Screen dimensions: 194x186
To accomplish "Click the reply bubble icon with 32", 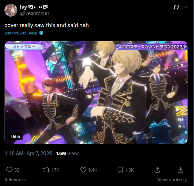I will [9, 170].
